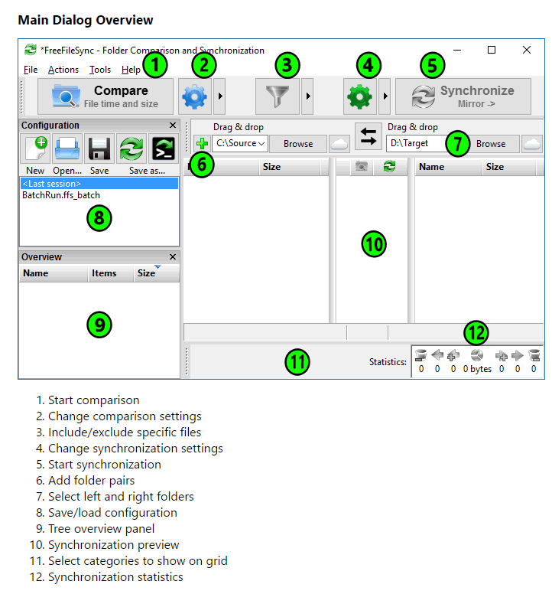This screenshot has height=594, width=552.
Task: Click 'Add folder pairs' list item
Action: coord(91,481)
